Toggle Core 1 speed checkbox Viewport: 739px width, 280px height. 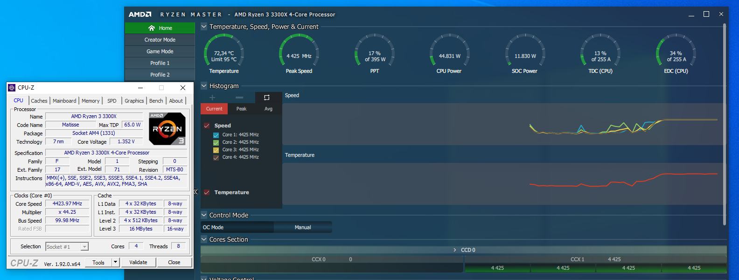[216, 135]
